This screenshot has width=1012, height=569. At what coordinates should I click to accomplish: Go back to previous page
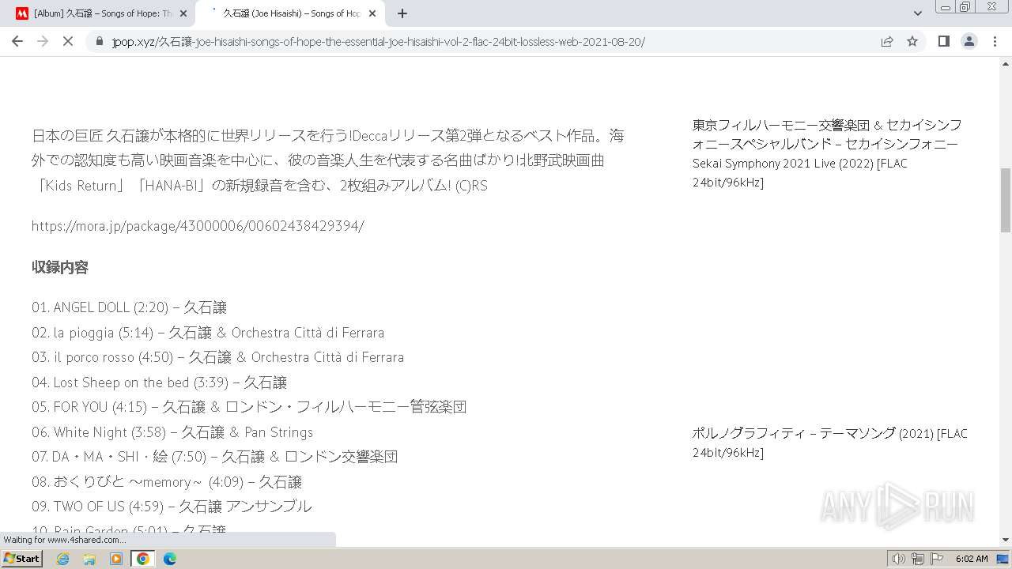click(17, 41)
